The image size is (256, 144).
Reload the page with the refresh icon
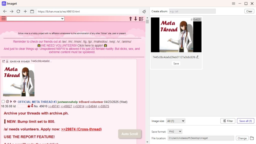pos(18,12)
